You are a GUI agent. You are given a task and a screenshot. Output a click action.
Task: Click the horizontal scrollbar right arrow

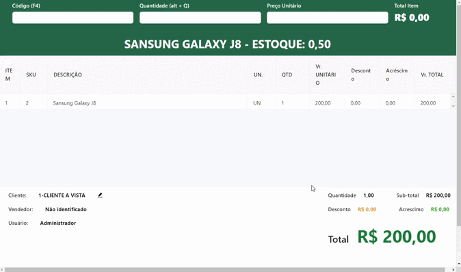(x=453, y=270)
